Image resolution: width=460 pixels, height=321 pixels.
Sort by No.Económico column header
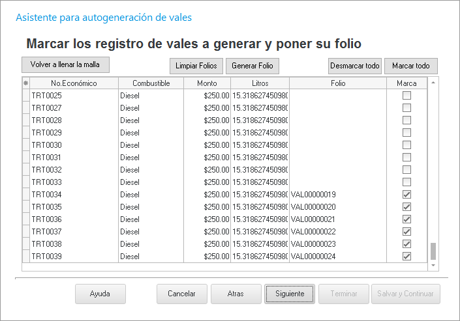74,83
